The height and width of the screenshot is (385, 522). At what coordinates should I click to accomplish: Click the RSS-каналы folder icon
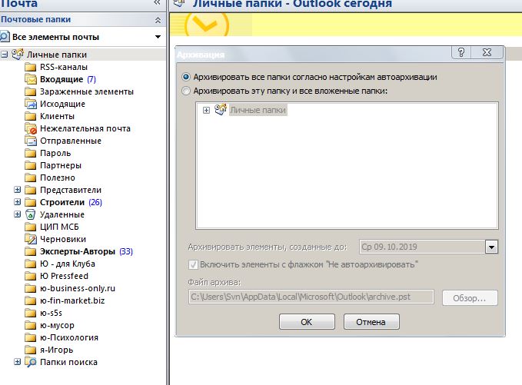pos(30,67)
